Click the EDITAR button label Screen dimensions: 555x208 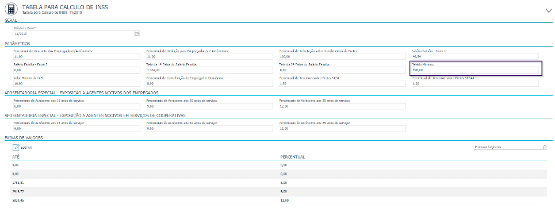click(x=26, y=148)
